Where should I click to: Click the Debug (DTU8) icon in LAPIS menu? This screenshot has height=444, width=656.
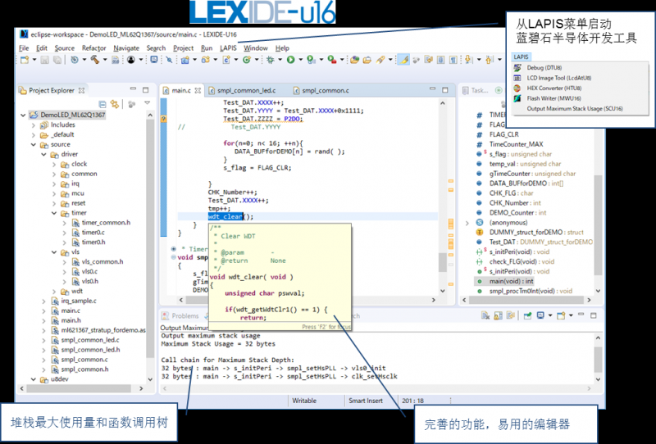click(x=517, y=67)
